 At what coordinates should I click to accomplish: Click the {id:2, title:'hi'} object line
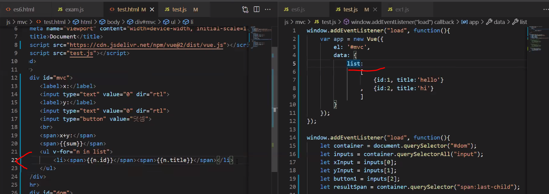404,88
